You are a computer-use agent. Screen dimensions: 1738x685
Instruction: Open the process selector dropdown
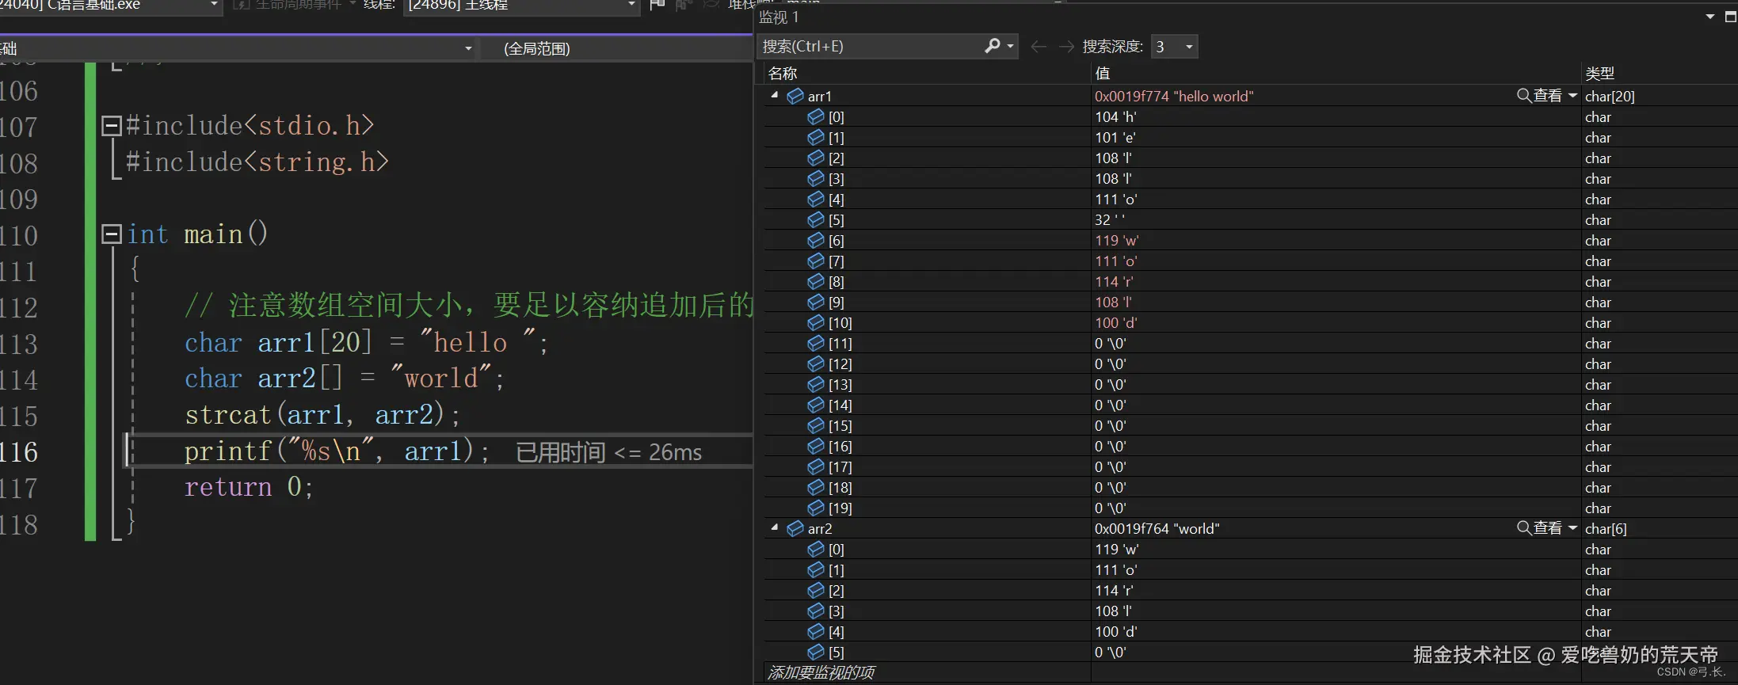(213, 5)
